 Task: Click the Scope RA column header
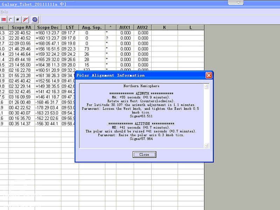(22, 27)
